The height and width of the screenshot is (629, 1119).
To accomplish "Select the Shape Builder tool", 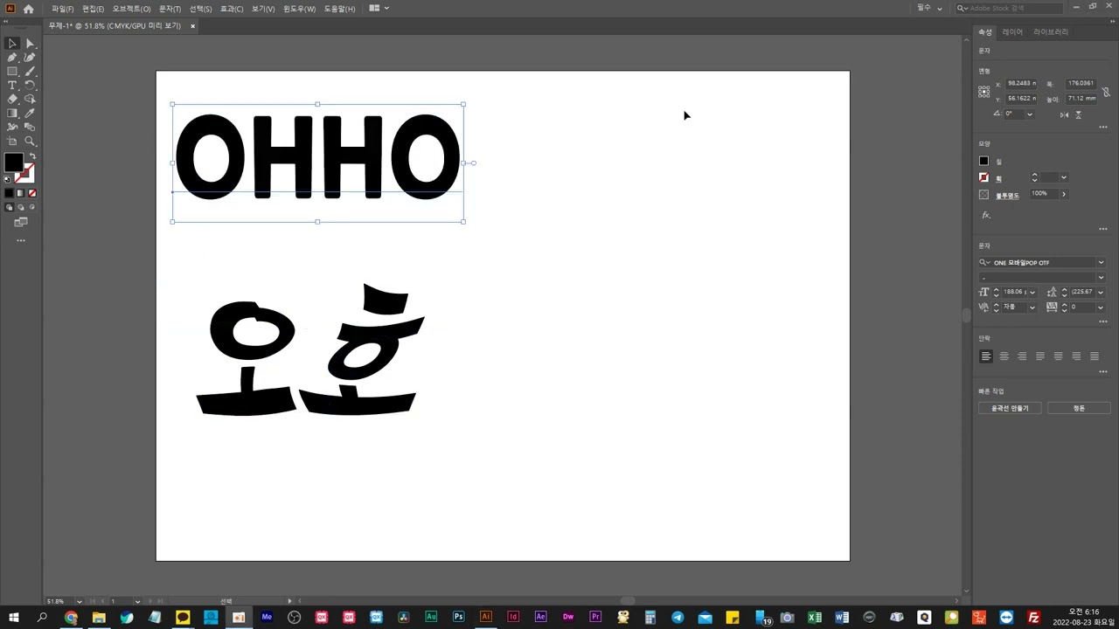I will tap(30, 100).
